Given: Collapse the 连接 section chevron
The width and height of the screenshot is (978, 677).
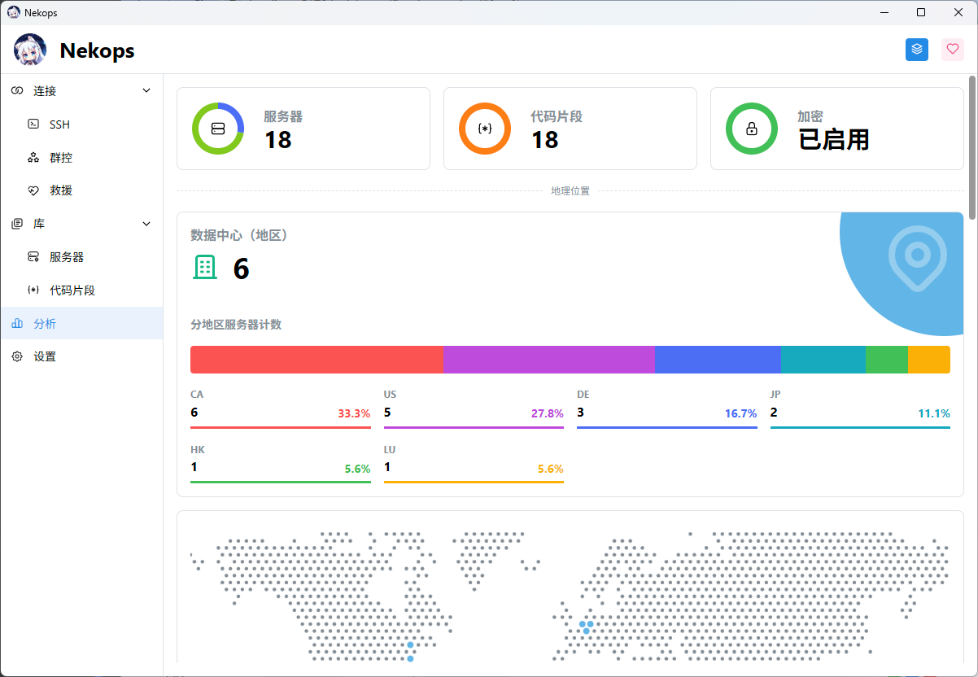Looking at the screenshot, I should [146, 91].
